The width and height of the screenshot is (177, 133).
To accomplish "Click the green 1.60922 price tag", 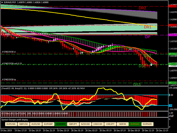I will point(173,64).
